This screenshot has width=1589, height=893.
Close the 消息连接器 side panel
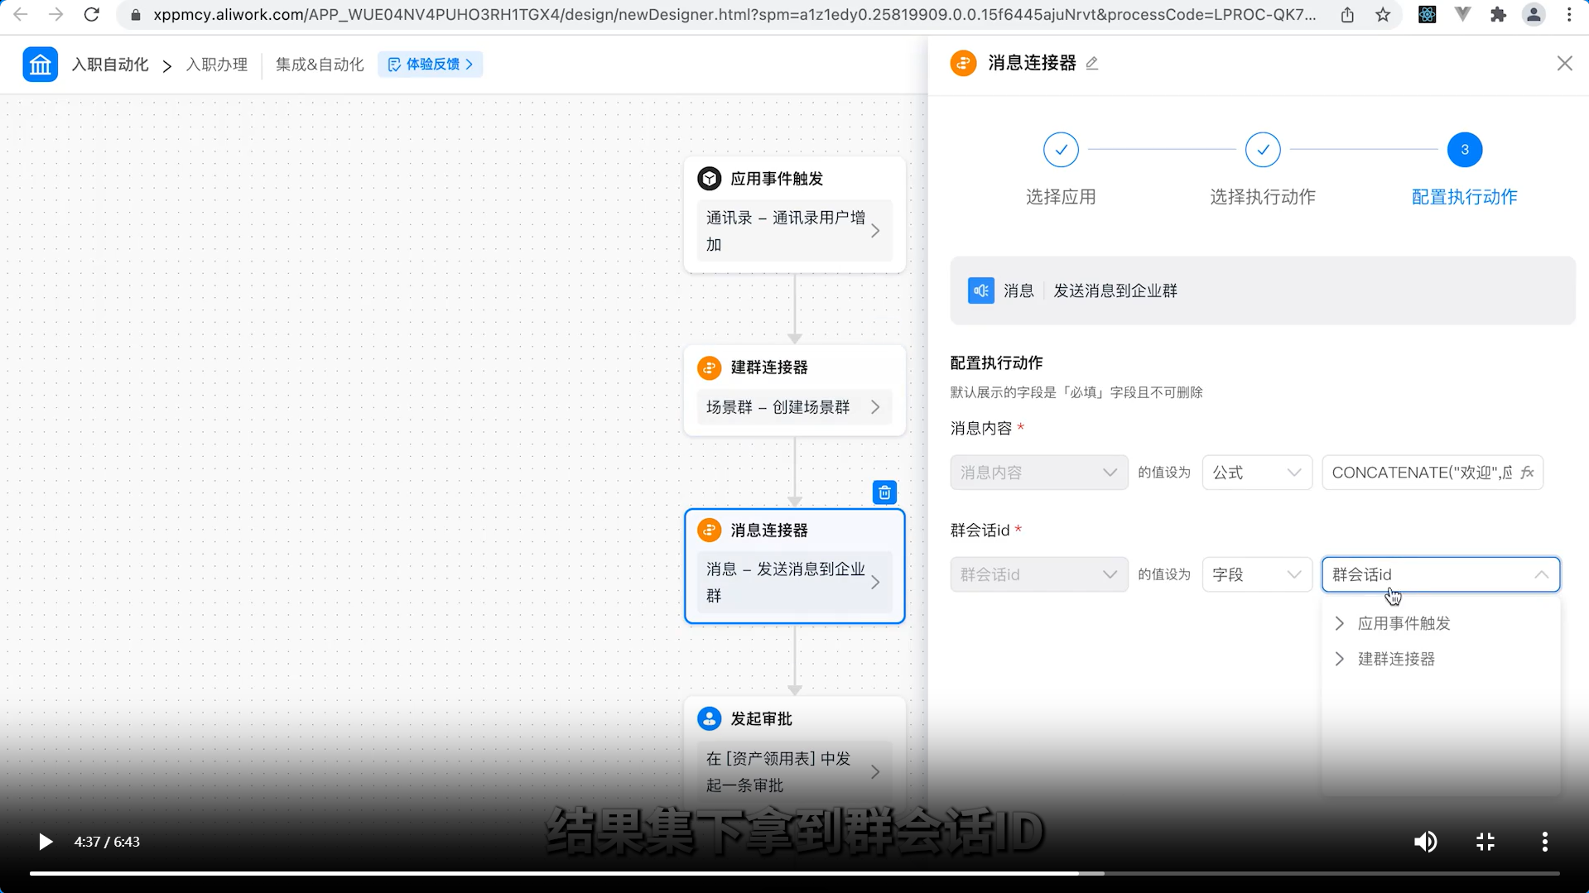coord(1564,64)
